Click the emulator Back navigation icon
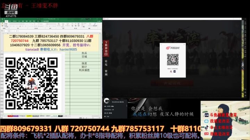Image resolution: width=250 pixels, height=140 pixels. pyautogui.click(x=245, y=89)
